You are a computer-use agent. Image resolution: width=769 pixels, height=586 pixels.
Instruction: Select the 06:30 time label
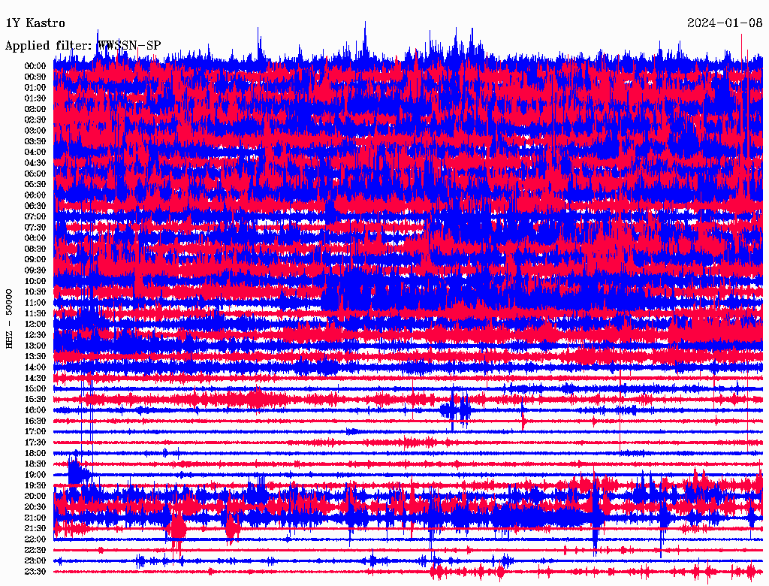click(x=35, y=206)
